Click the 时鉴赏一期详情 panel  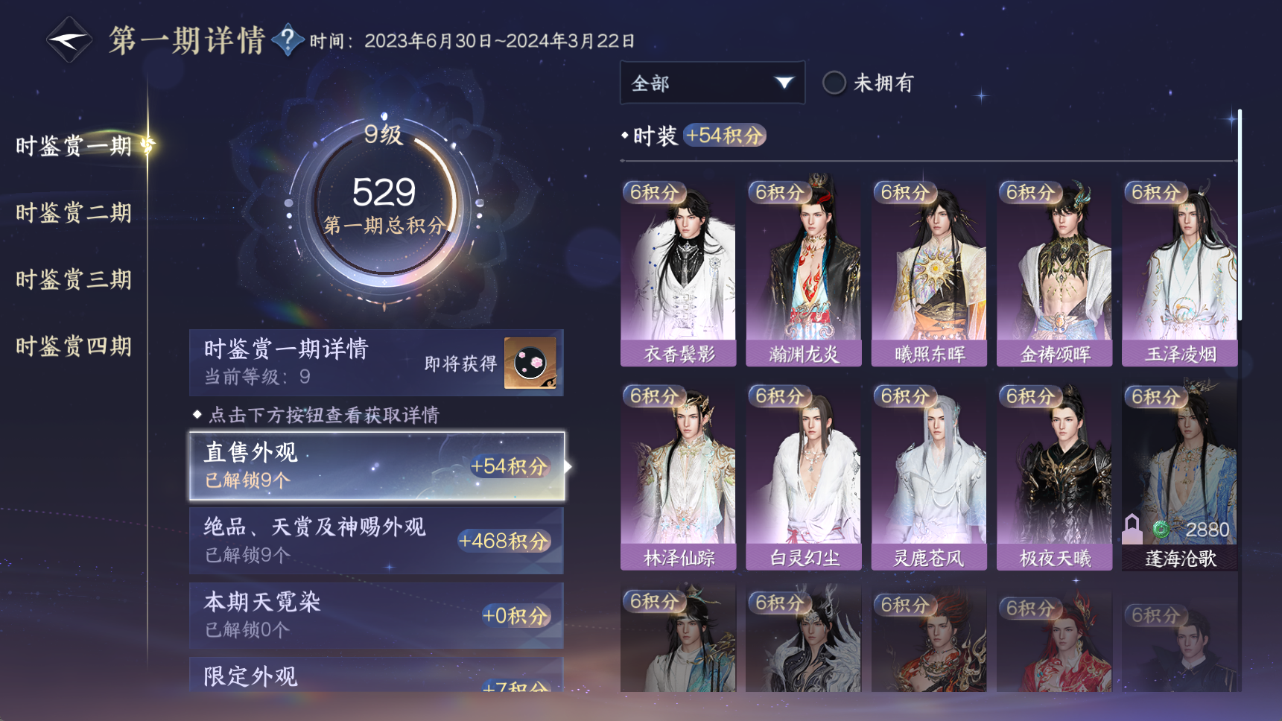pos(377,363)
